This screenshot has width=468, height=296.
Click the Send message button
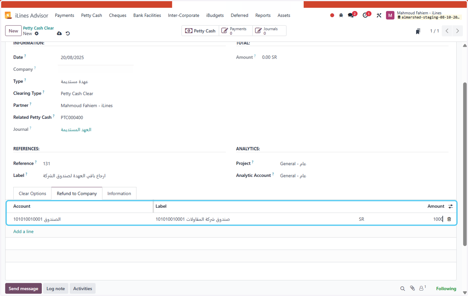pos(23,289)
